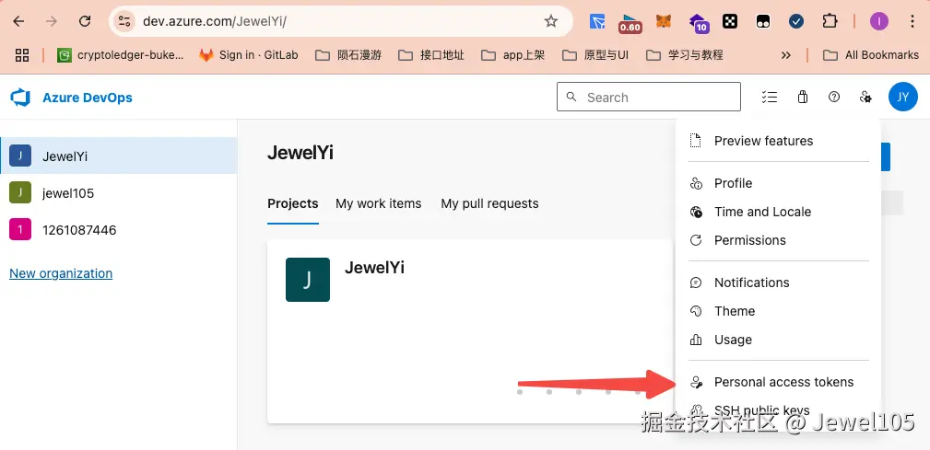Open the blue checkmark extension
Image resolution: width=930 pixels, height=450 pixels.
tap(796, 22)
